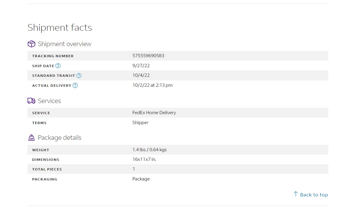The image size is (356, 216).
Task: Click the Back to top link
Action: point(314,195)
